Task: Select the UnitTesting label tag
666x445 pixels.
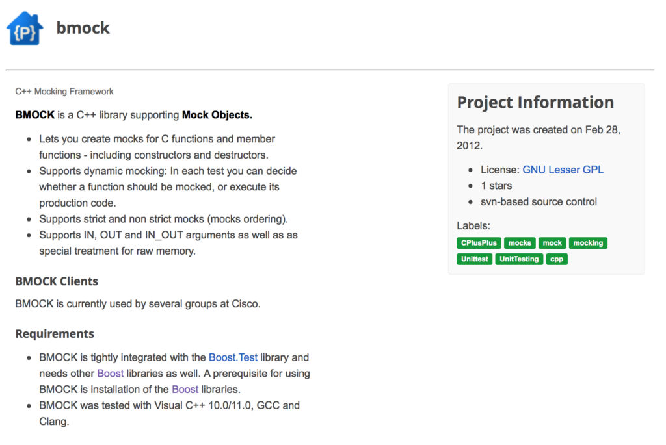Action: (519, 259)
